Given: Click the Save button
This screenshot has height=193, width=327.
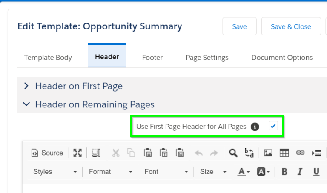Looking at the screenshot, I should tap(239, 26).
